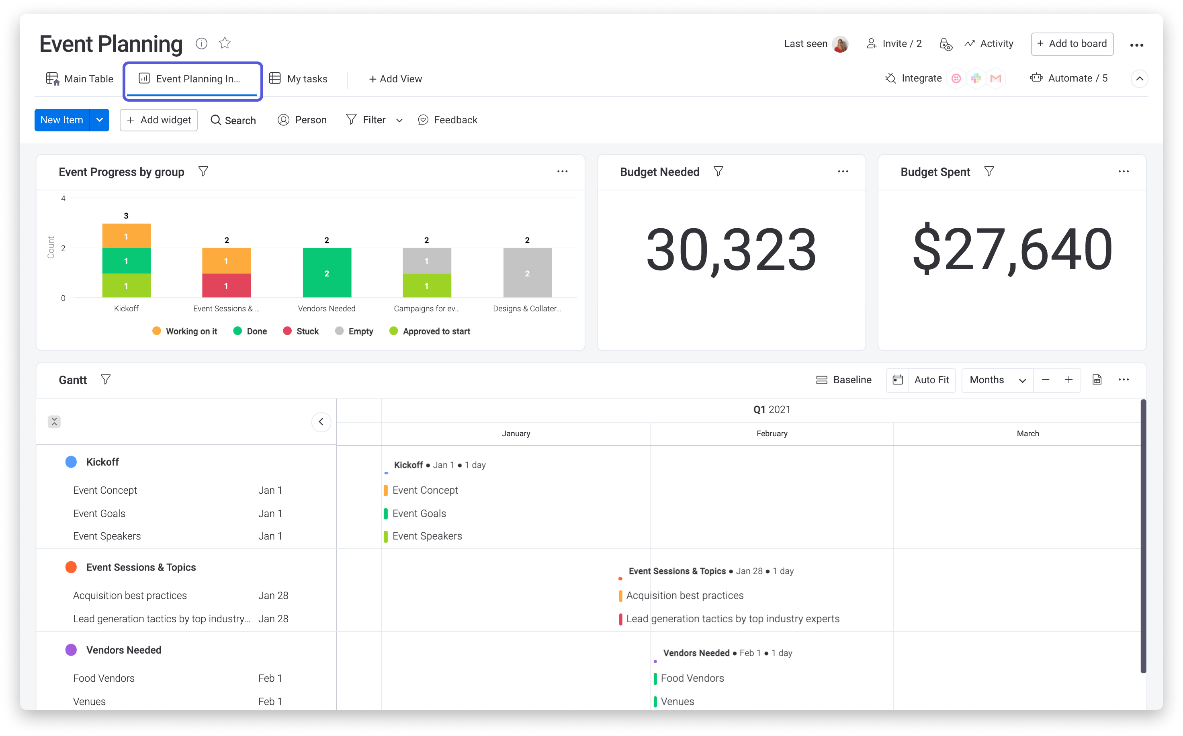Click the Add widget button
Image resolution: width=1183 pixels, height=736 pixels.
(159, 120)
